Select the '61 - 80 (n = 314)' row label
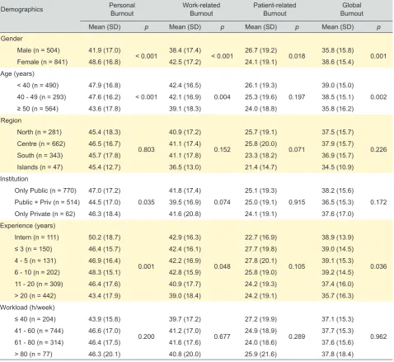This screenshot has height=362, width=394. [x=39, y=342]
